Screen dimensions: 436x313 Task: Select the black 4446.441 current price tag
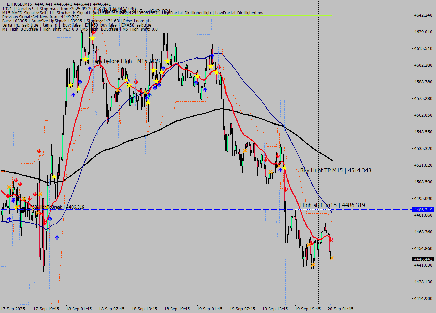tap(423, 259)
